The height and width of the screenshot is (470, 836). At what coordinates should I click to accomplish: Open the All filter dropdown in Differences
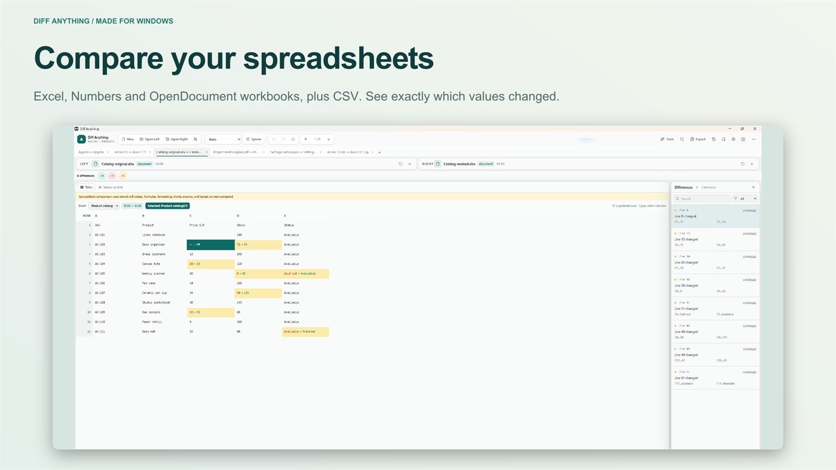click(x=745, y=198)
